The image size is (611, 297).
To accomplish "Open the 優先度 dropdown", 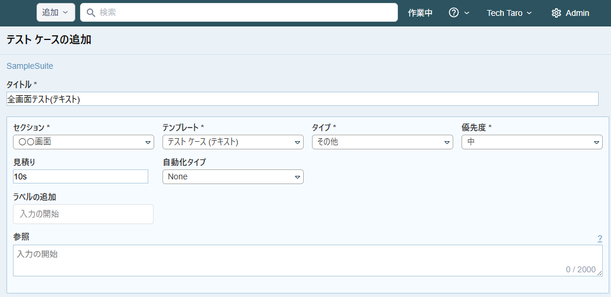I will click(532, 142).
